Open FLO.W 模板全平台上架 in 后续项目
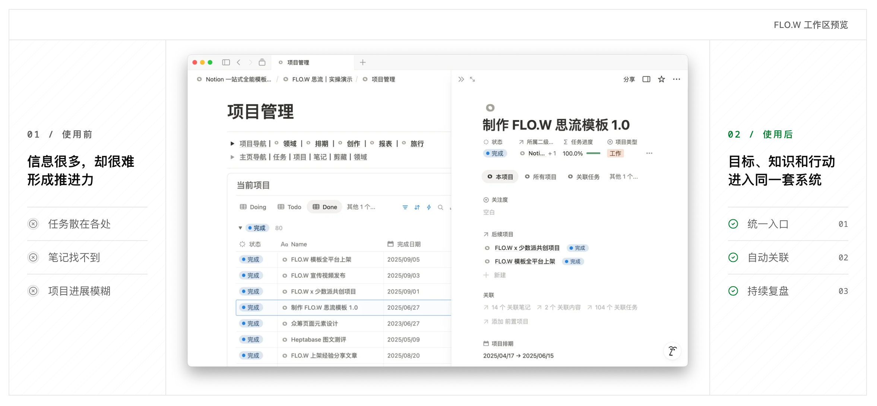This screenshot has width=877, height=406. [x=525, y=261]
